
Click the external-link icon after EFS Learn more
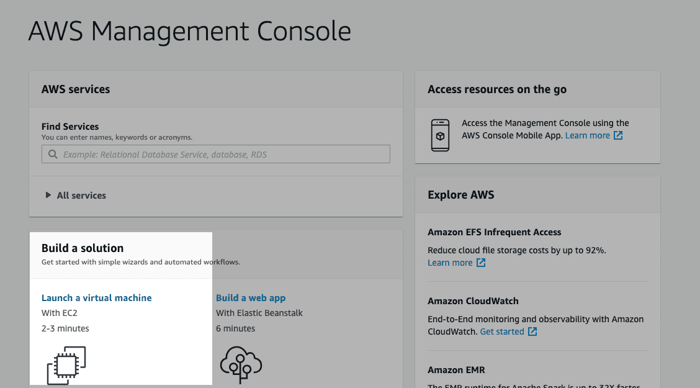pyautogui.click(x=480, y=262)
